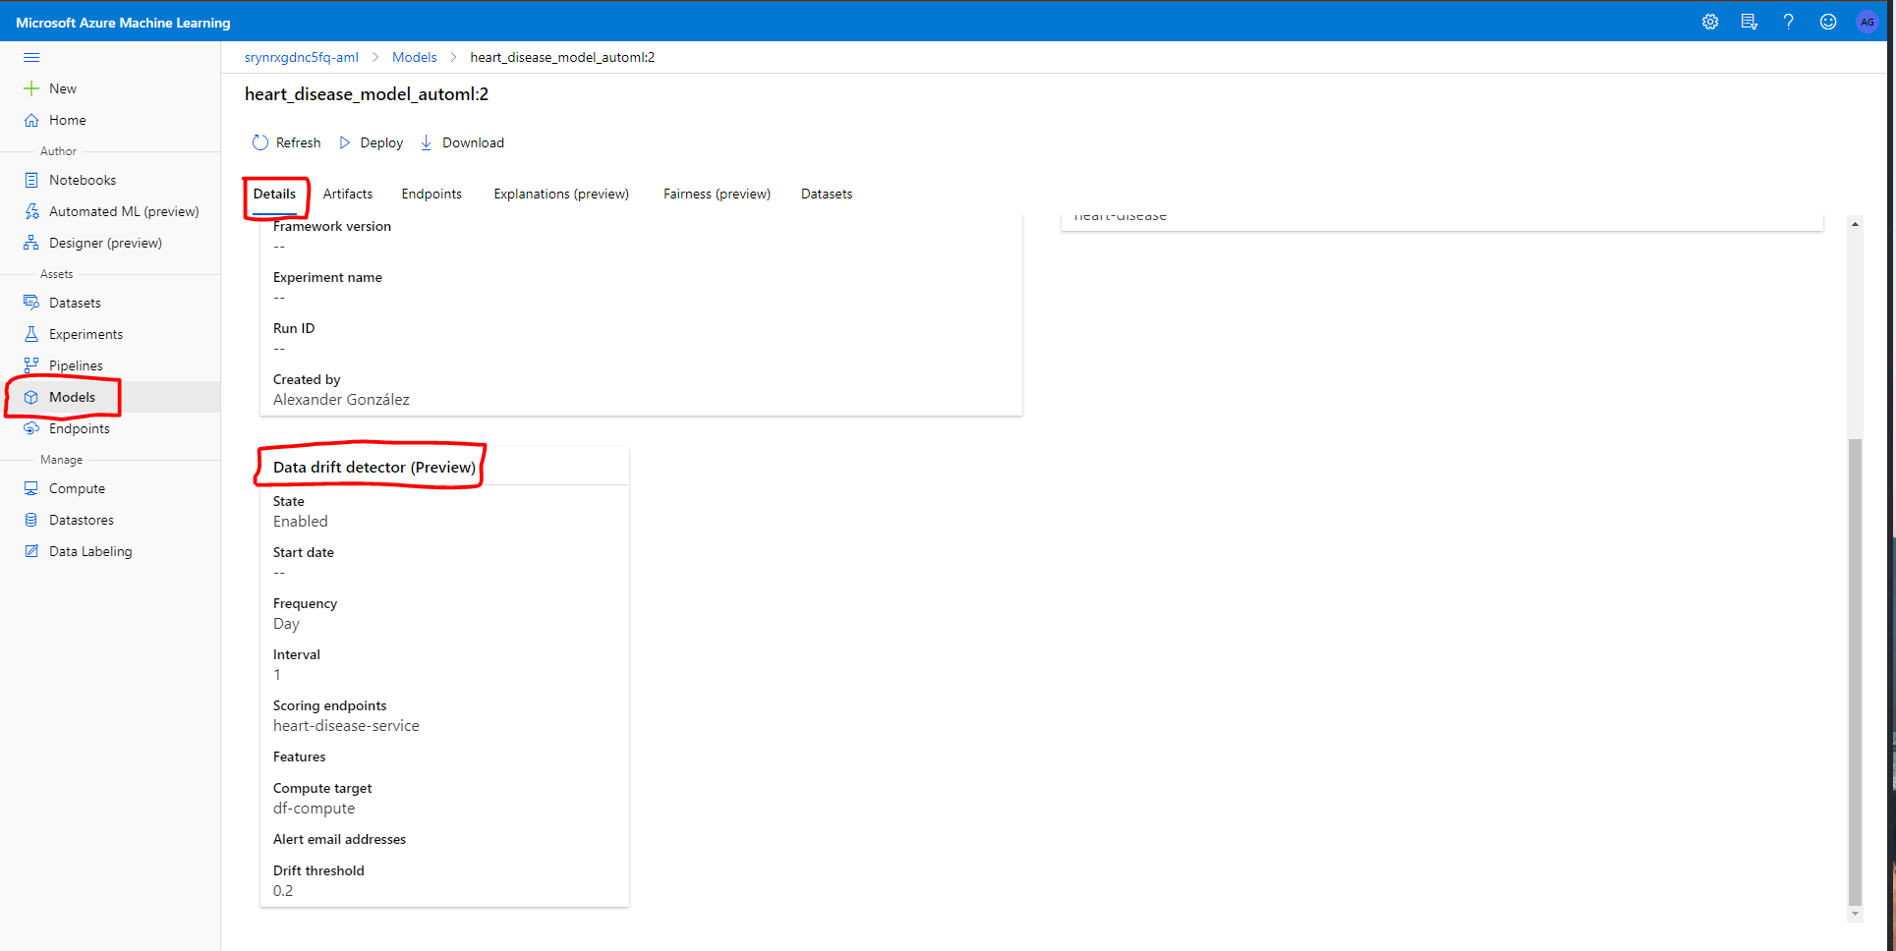This screenshot has height=951, width=1896.
Task: Go to Home via house icon
Action: pos(31,120)
